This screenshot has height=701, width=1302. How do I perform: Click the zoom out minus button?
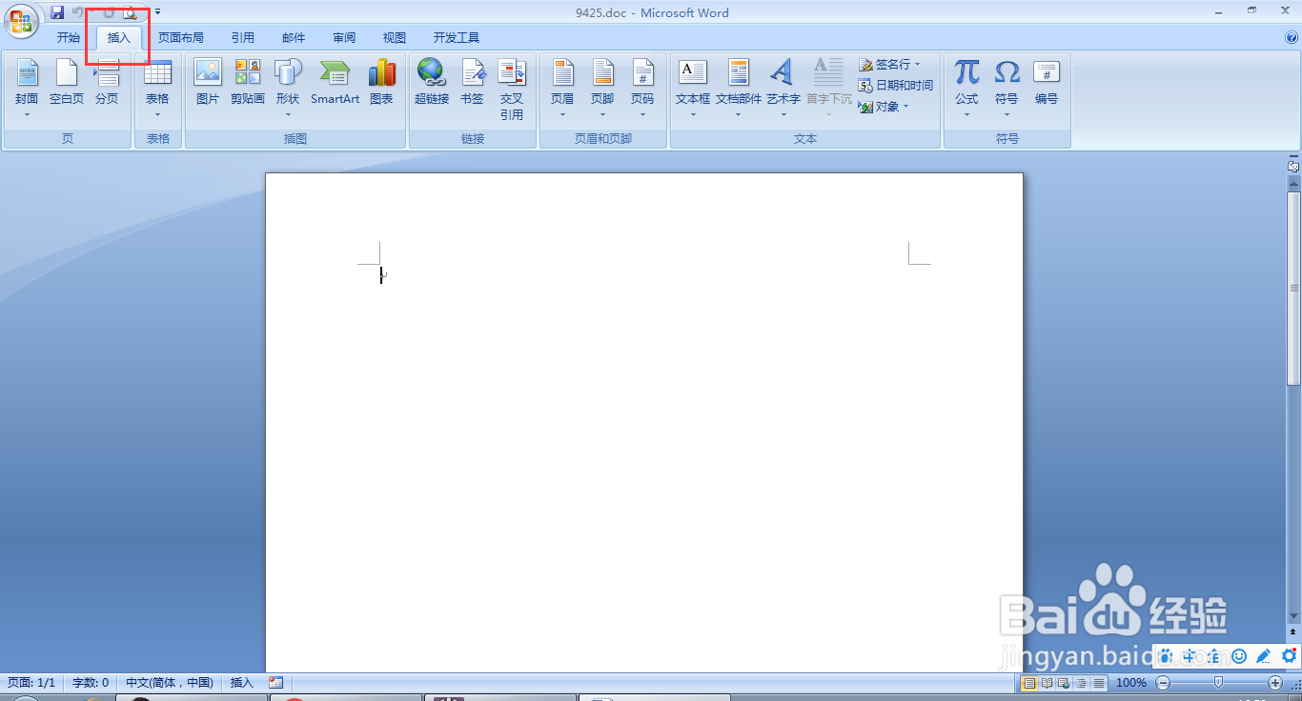coord(1163,683)
